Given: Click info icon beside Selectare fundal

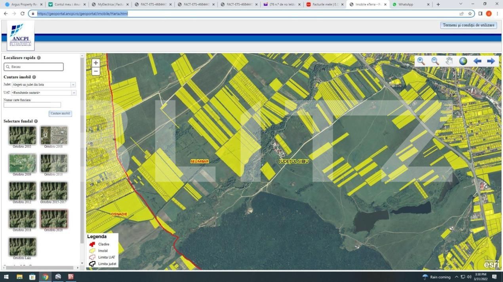Looking at the screenshot, I should (36, 121).
